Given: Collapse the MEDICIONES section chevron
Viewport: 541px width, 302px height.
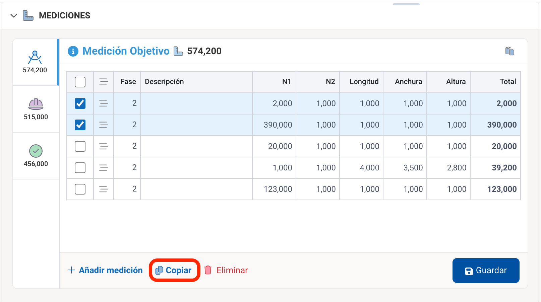Looking at the screenshot, I should point(14,16).
